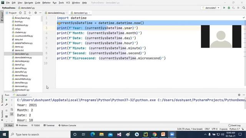Click tool window quick access icon bottom-left

pos(2,129)
